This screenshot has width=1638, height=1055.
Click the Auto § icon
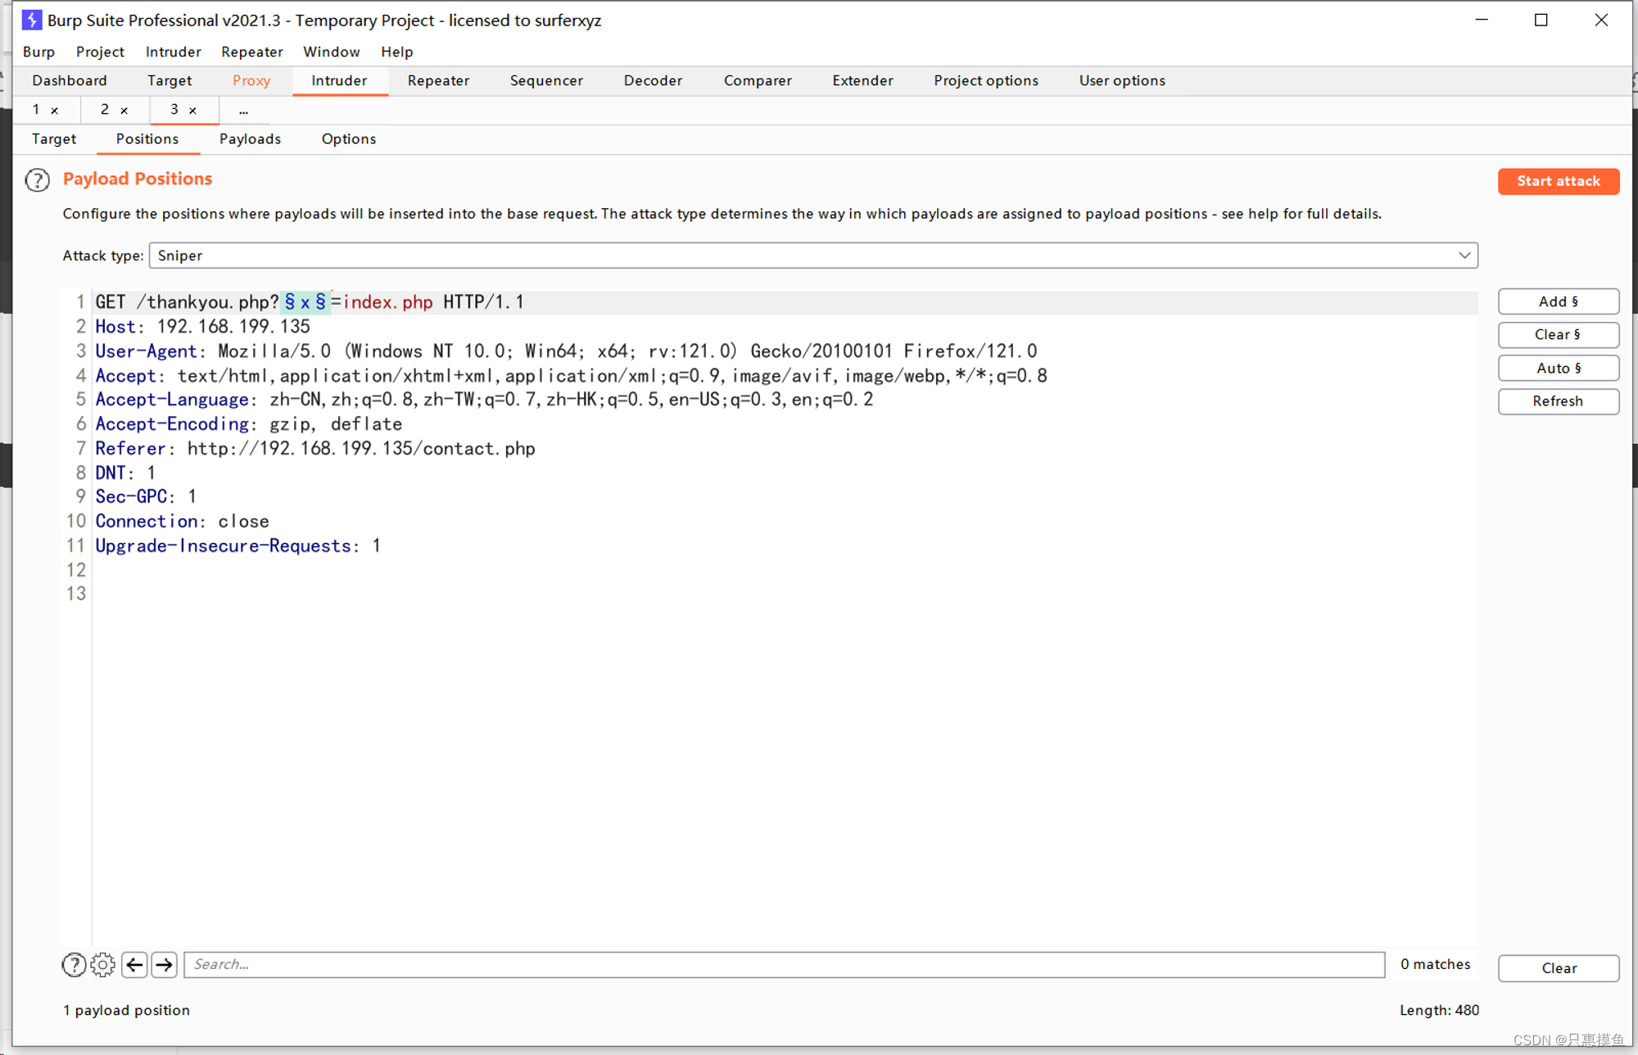point(1557,366)
